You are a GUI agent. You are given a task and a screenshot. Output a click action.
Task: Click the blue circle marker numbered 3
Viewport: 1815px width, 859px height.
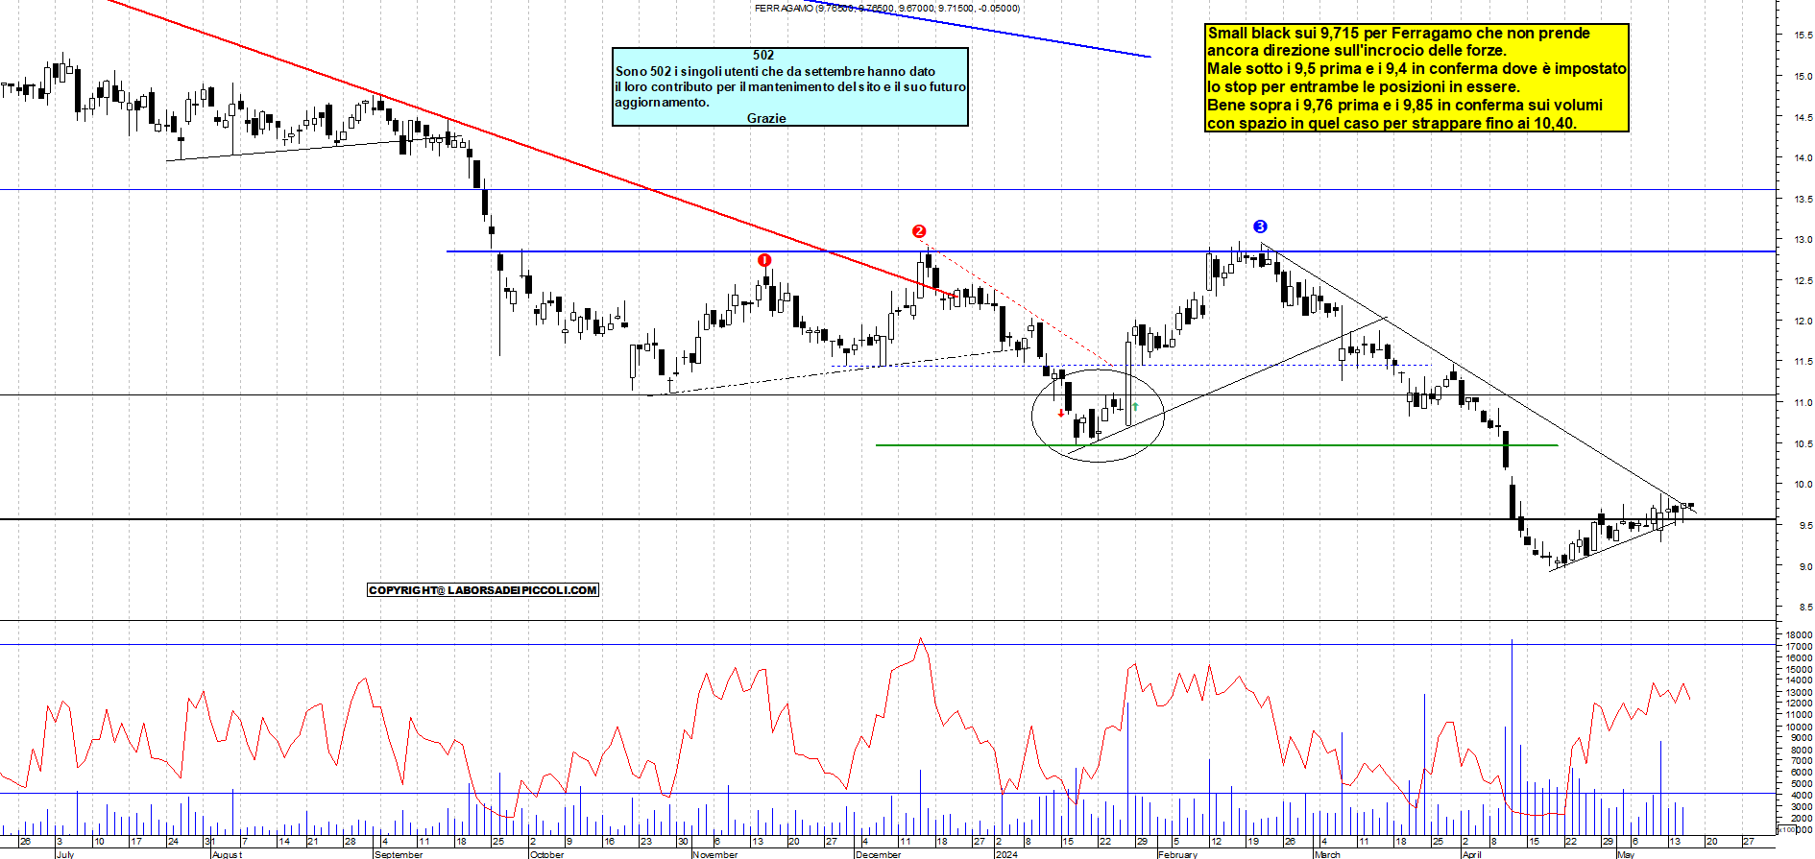tap(1261, 227)
